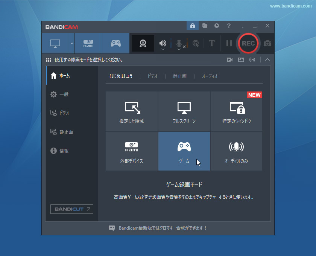Image resolution: width=316 pixels, height=256 pixels.
Task: Open video list camcorder icon
Action: pos(229,60)
